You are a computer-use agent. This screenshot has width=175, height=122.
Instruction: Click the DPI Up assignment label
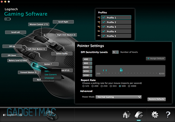click(x=12, y=46)
